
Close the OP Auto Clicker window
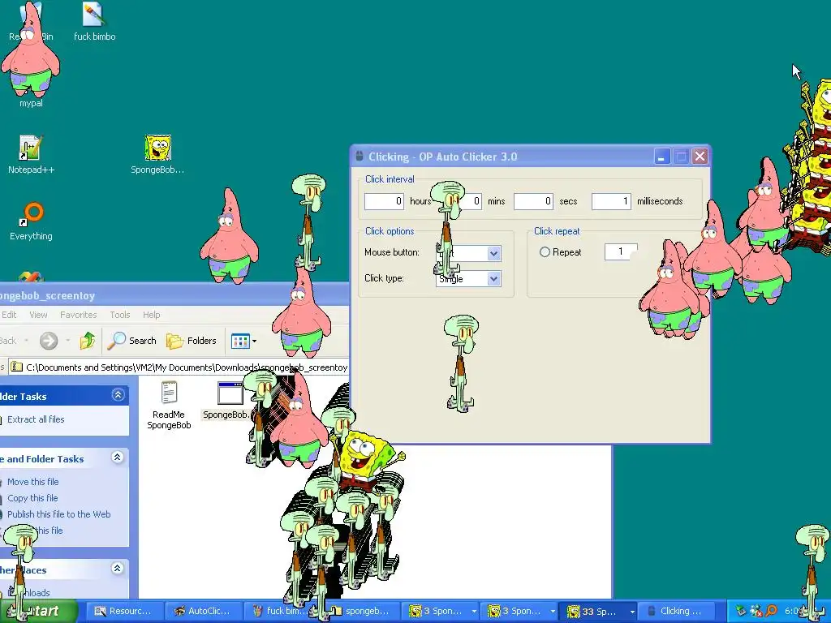tap(700, 157)
